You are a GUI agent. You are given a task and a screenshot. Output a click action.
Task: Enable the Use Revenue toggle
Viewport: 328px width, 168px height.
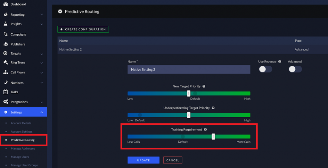[265, 69]
